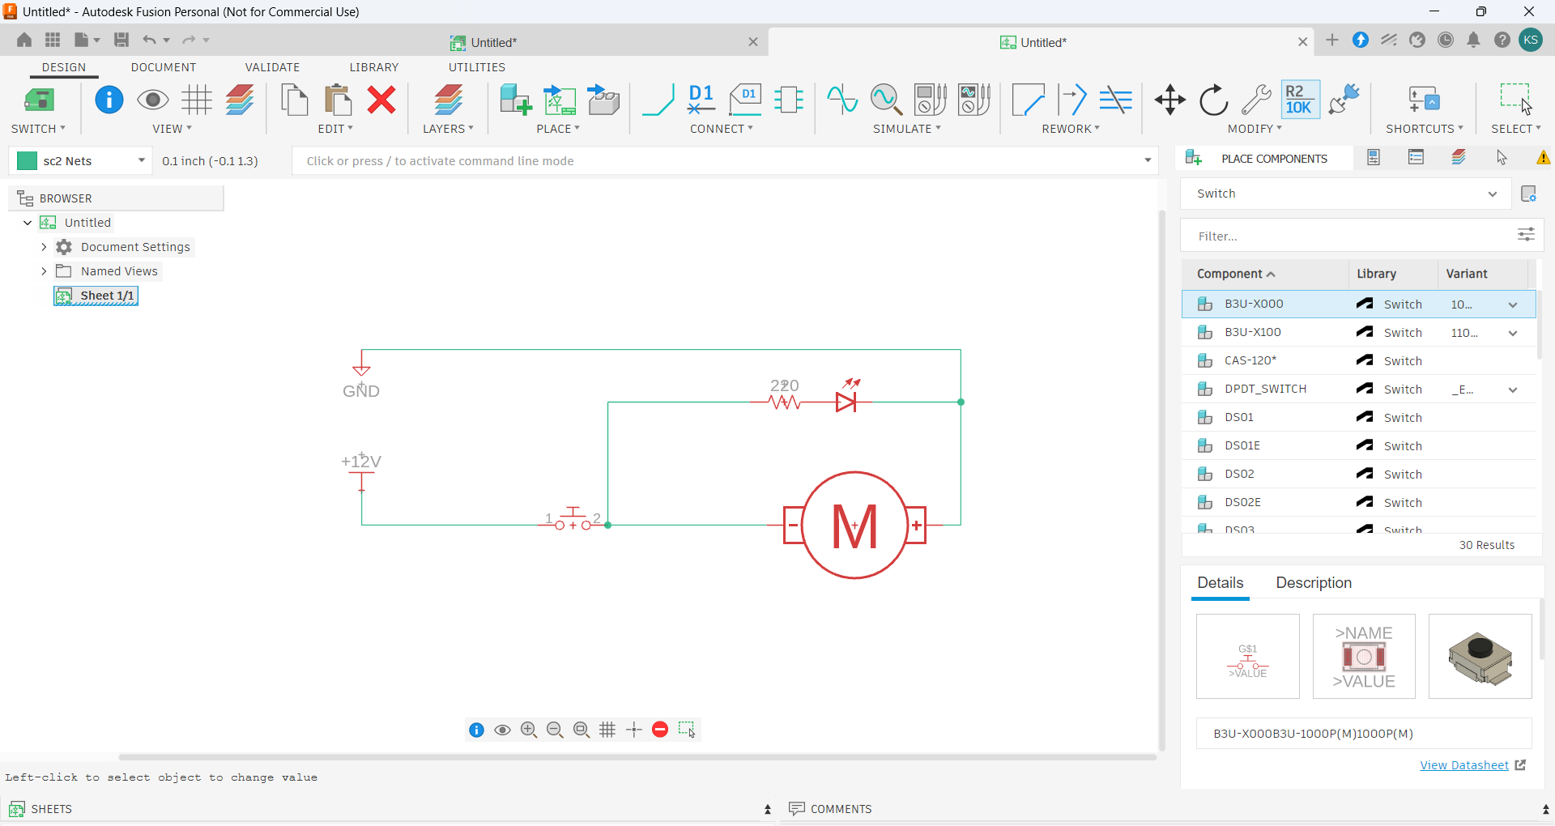Select the Net drawing tool

(x=658, y=100)
